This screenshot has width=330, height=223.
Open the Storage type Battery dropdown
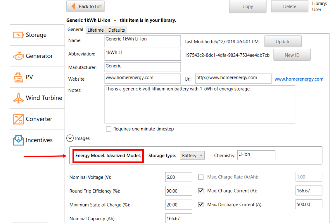[x=192, y=156]
